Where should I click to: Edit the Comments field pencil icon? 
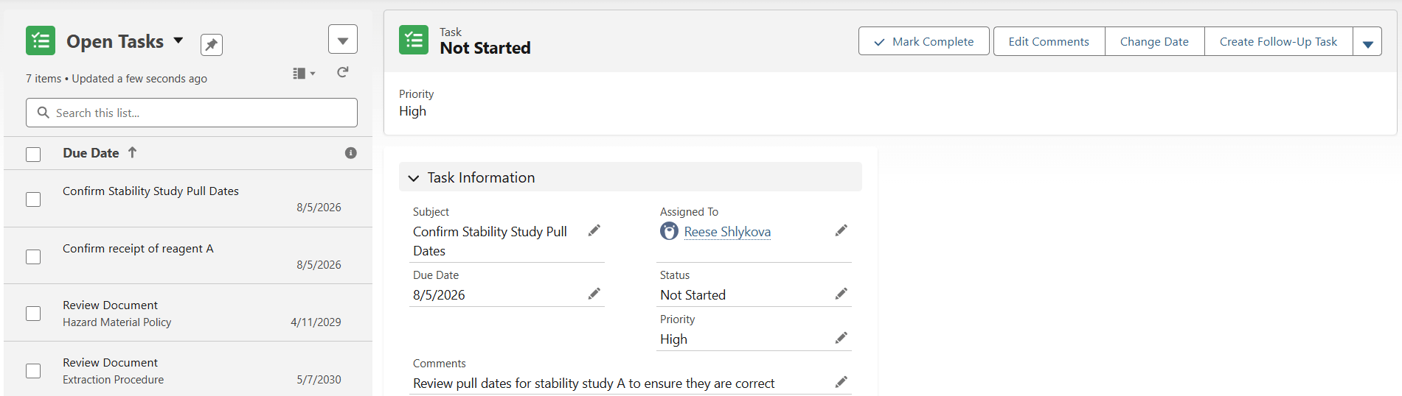(x=841, y=382)
